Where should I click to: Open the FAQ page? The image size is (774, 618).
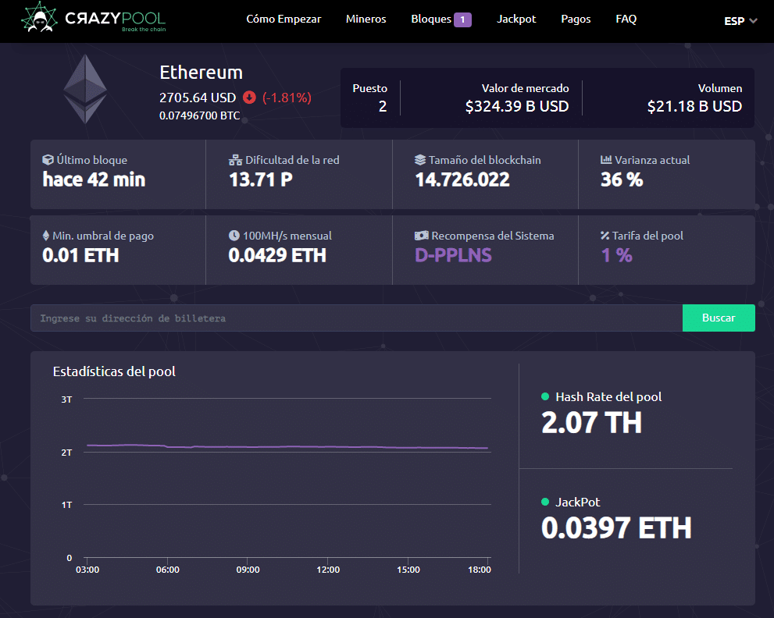[x=626, y=20]
